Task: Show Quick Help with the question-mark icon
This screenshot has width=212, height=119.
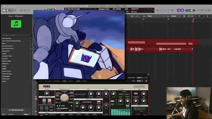Action: 11,10
